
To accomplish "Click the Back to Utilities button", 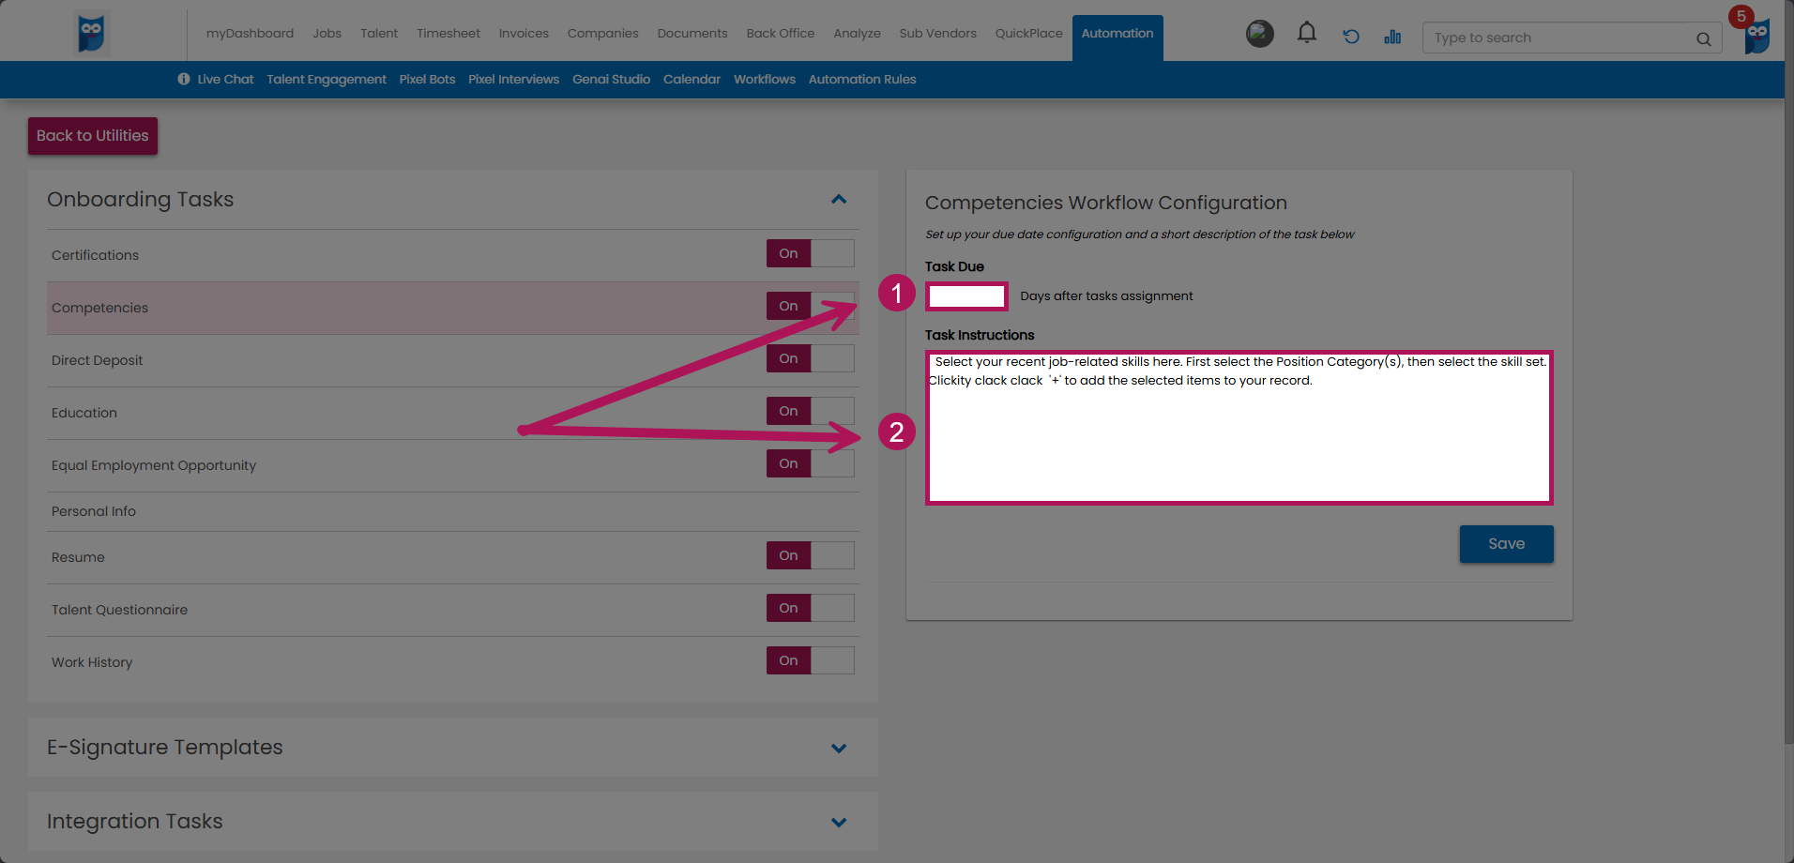I will [x=93, y=136].
